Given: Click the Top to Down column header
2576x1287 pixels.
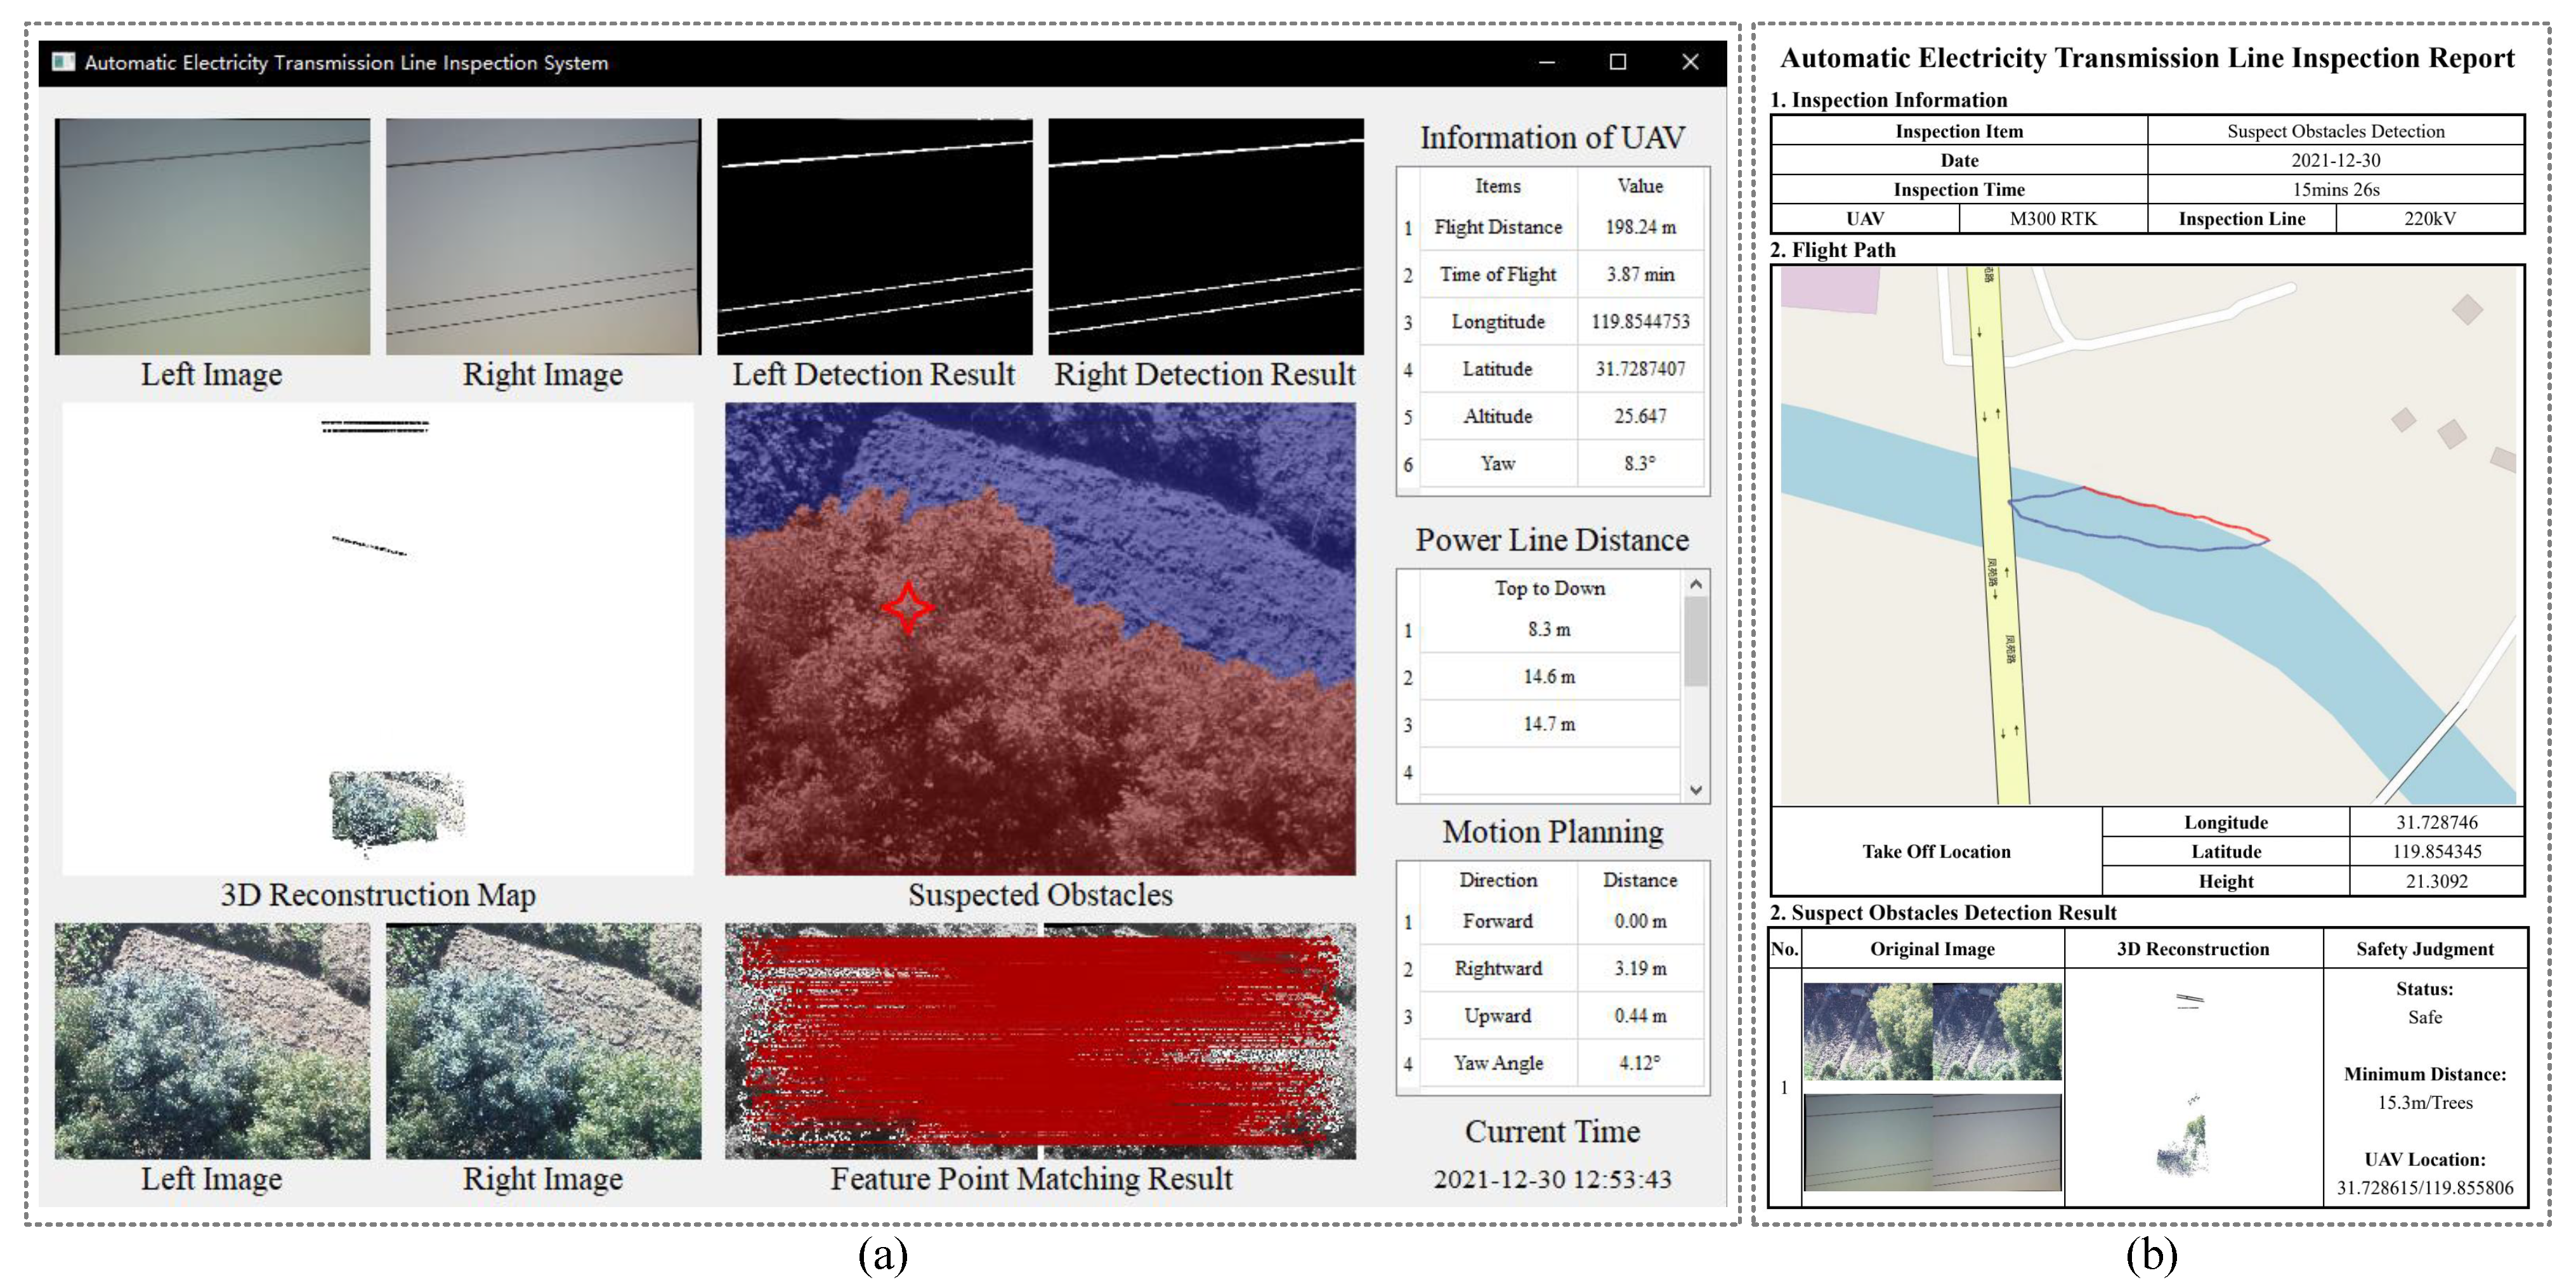Looking at the screenshot, I should coord(1550,588).
